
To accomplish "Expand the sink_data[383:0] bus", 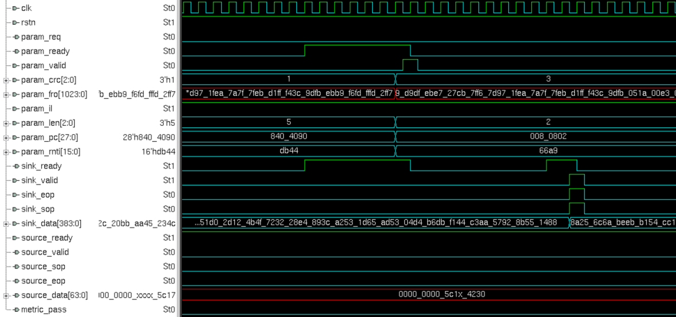I will [6, 223].
